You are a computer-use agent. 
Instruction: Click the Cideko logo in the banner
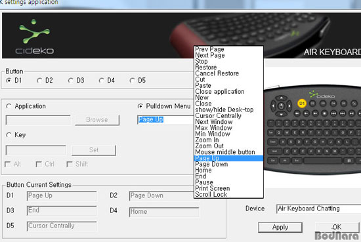click(x=35, y=37)
